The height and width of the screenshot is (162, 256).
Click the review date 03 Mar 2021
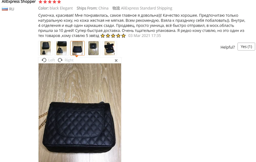[x=144, y=36]
